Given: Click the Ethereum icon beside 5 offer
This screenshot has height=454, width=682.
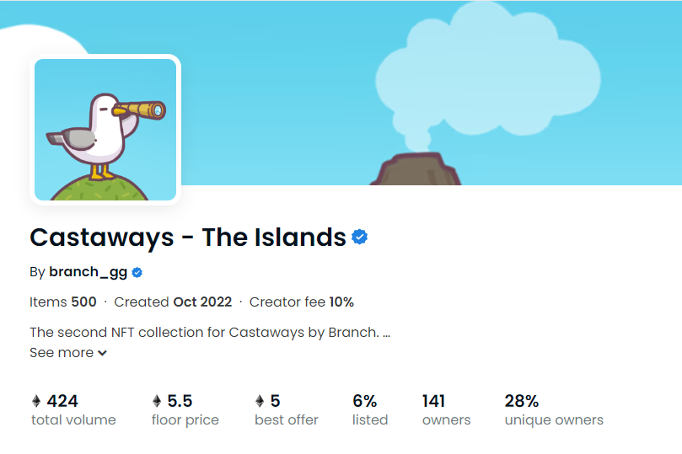Looking at the screenshot, I should [260, 401].
